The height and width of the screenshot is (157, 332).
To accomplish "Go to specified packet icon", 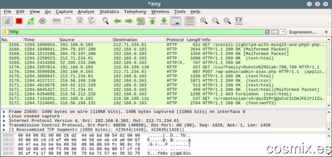I will [x=141, y=21].
